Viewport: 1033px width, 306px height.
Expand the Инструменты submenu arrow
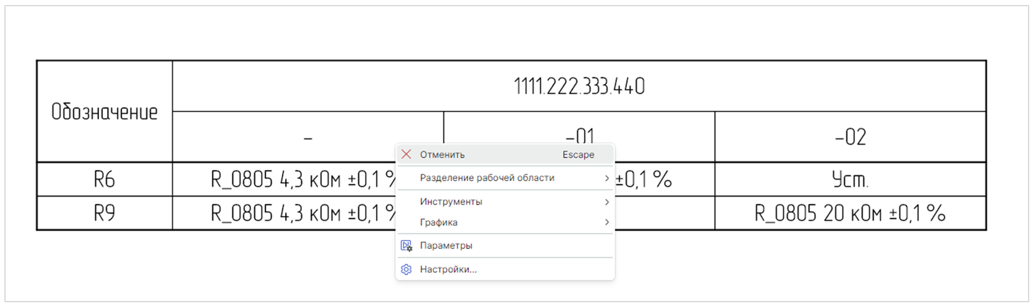point(606,202)
